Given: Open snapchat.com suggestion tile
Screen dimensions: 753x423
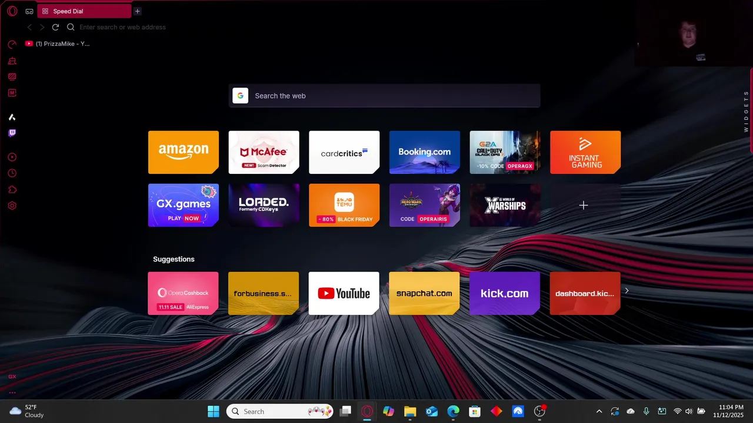Looking at the screenshot, I should pyautogui.click(x=425, y=293).
